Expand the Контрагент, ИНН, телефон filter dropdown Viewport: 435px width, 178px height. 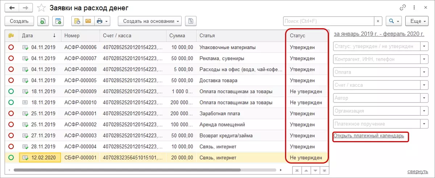coord(425,59)
